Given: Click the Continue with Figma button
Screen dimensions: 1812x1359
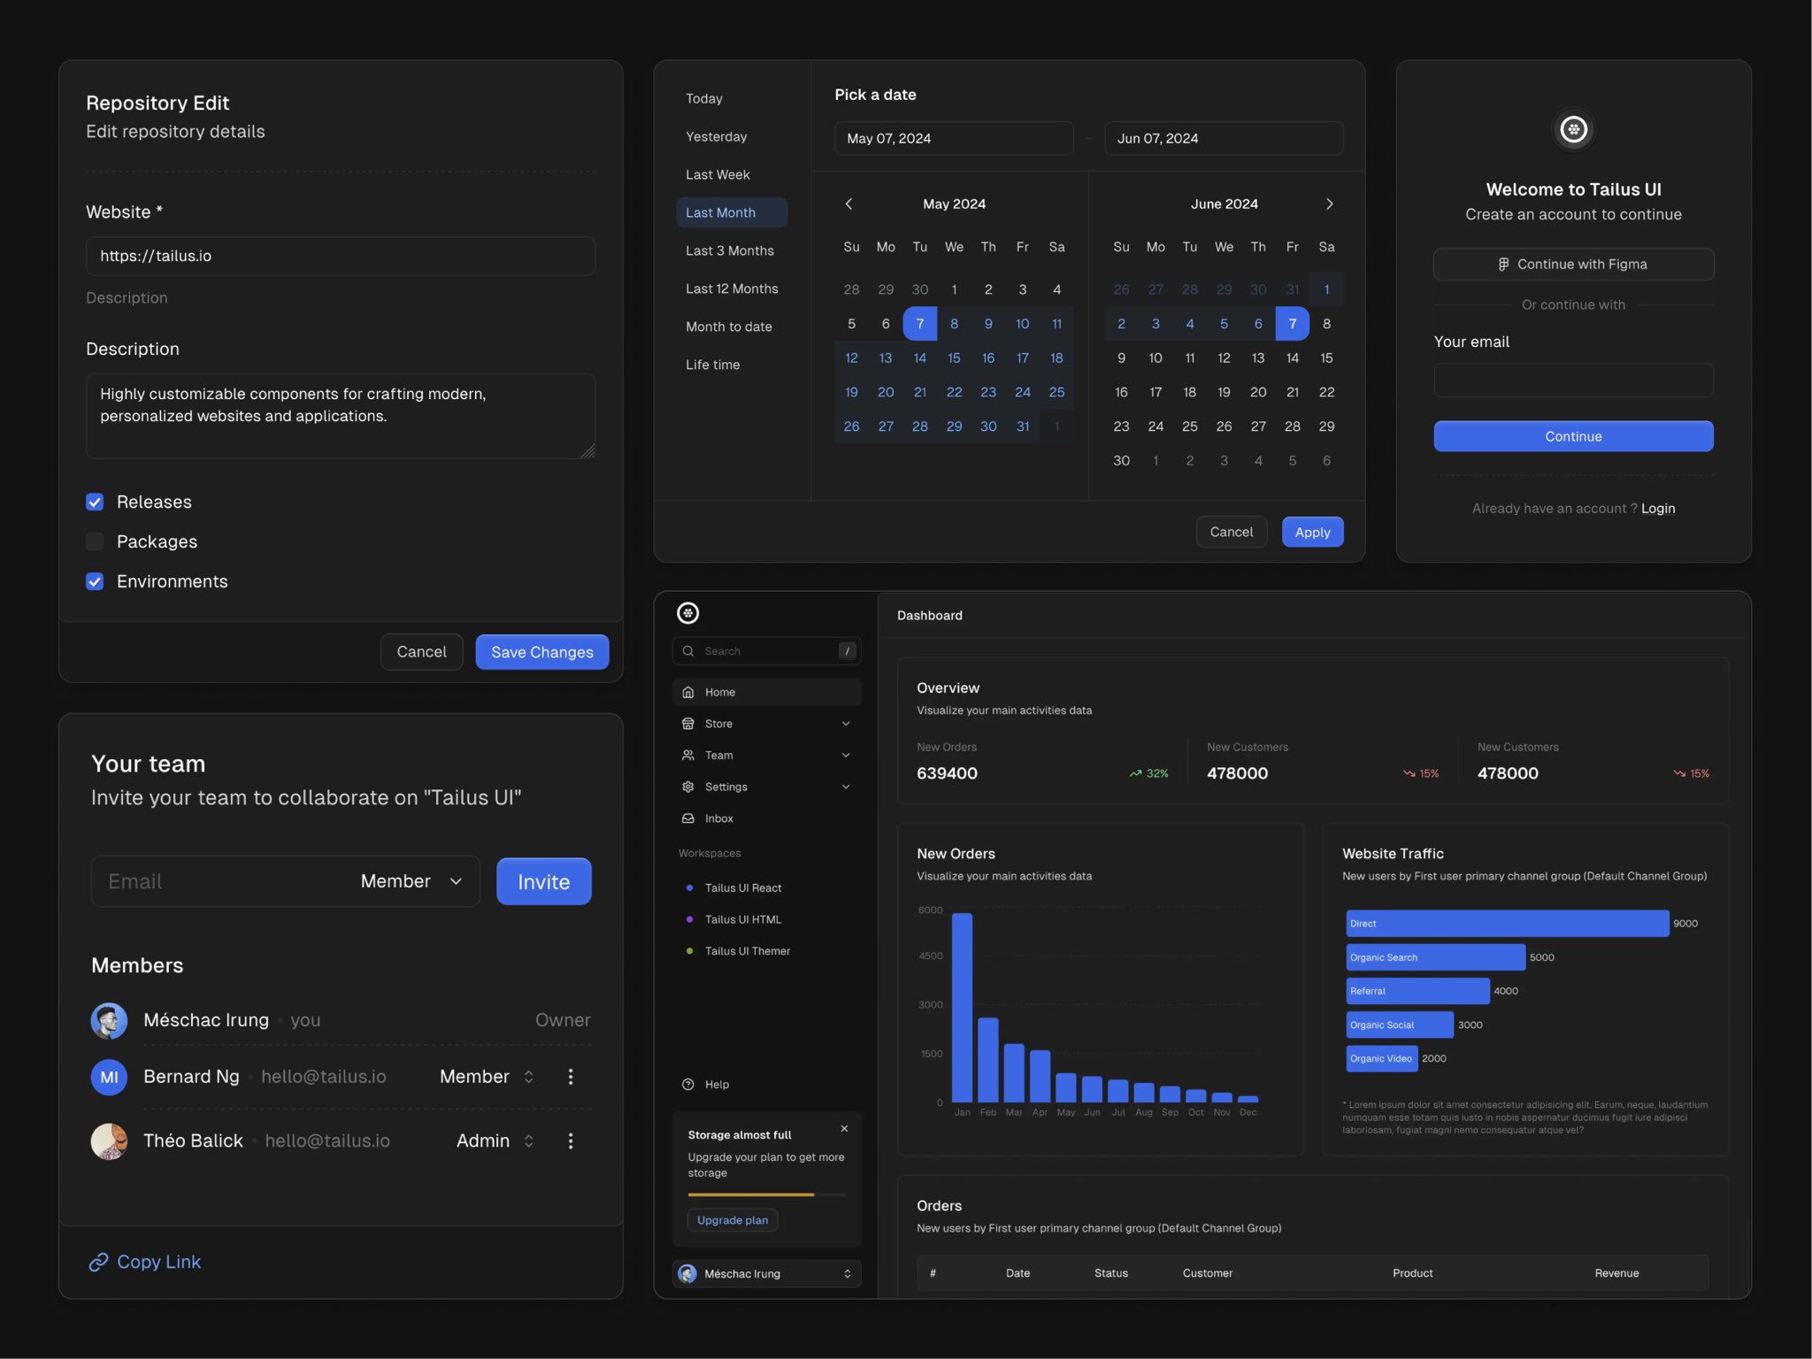Looking at the screenshot, I should click(1573, 265).
